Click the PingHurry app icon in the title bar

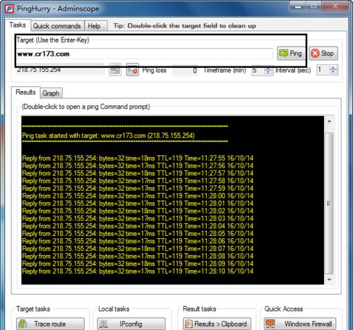(x=9, y=8)
